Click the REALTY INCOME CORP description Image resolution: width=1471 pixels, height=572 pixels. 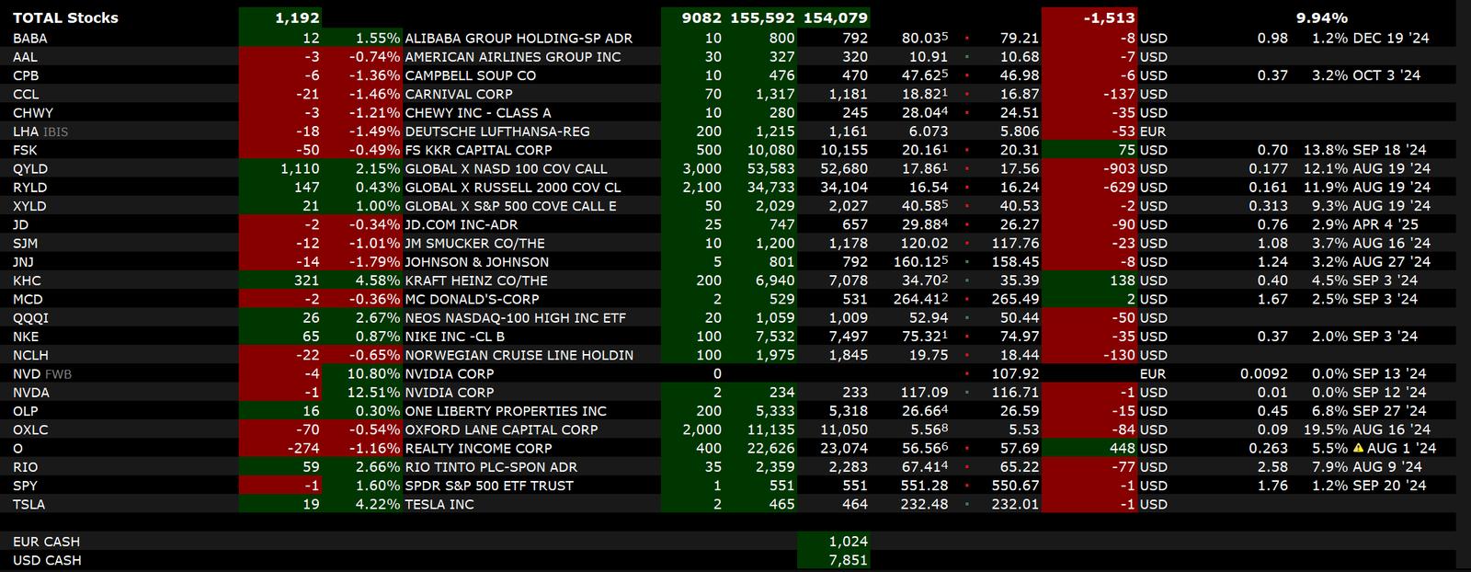(478, 449)
